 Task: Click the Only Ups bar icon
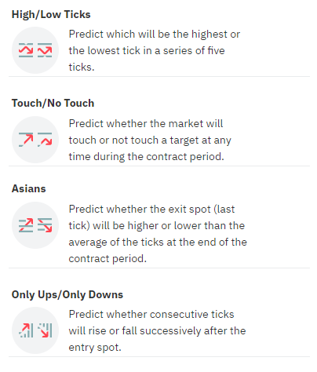pyautogui.click(x=26, y=330)
